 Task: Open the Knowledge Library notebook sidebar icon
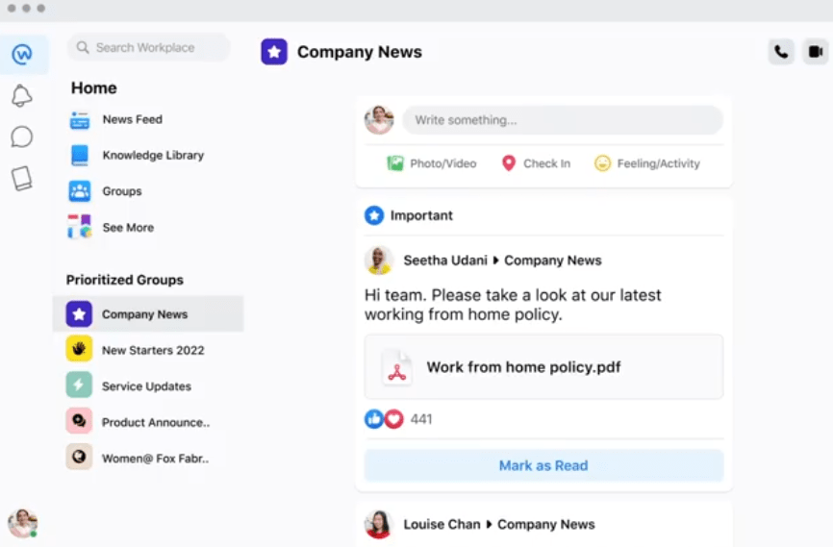point(22,179)
